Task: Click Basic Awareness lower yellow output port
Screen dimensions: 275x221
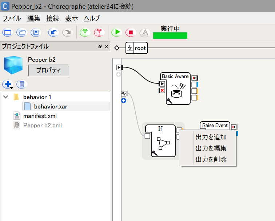Action: tap(194, 98)
